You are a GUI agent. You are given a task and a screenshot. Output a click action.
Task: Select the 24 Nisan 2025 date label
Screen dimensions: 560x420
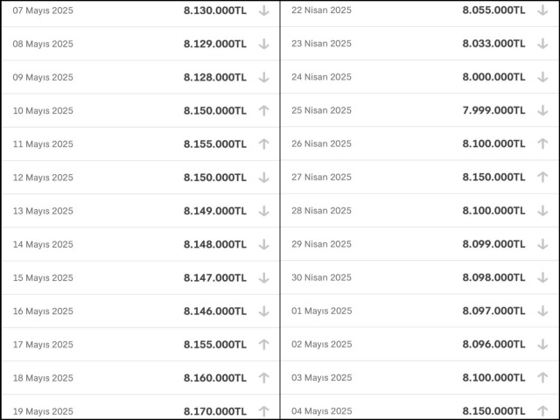(321, 77)
